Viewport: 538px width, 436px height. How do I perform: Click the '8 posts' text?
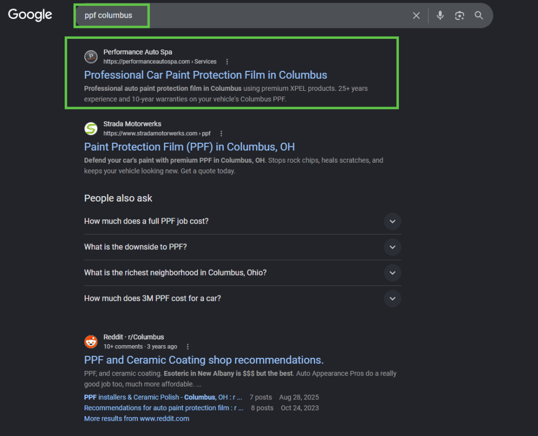262,408
